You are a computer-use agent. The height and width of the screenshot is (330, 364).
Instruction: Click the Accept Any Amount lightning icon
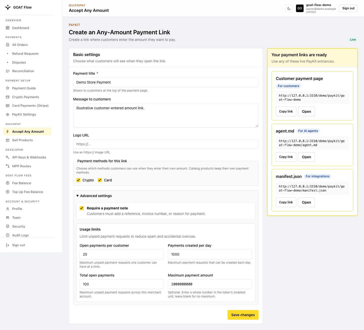pos(8,131)
